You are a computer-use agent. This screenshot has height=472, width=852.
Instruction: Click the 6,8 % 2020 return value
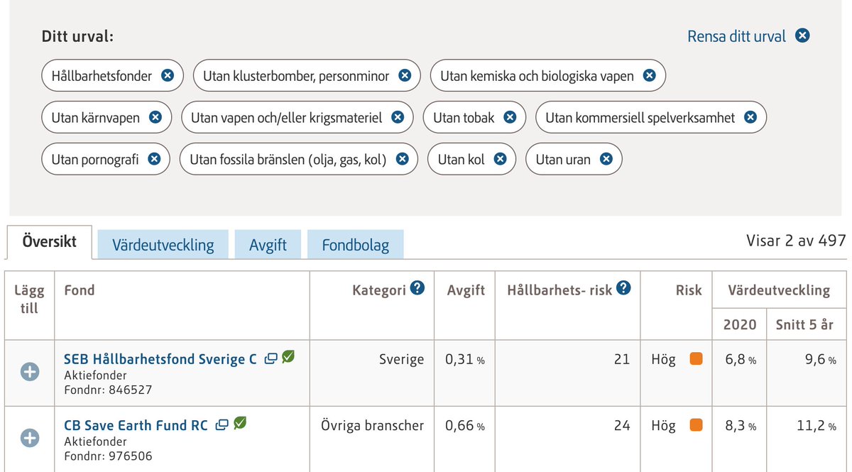pyautogui.click(x=741, y=359)
